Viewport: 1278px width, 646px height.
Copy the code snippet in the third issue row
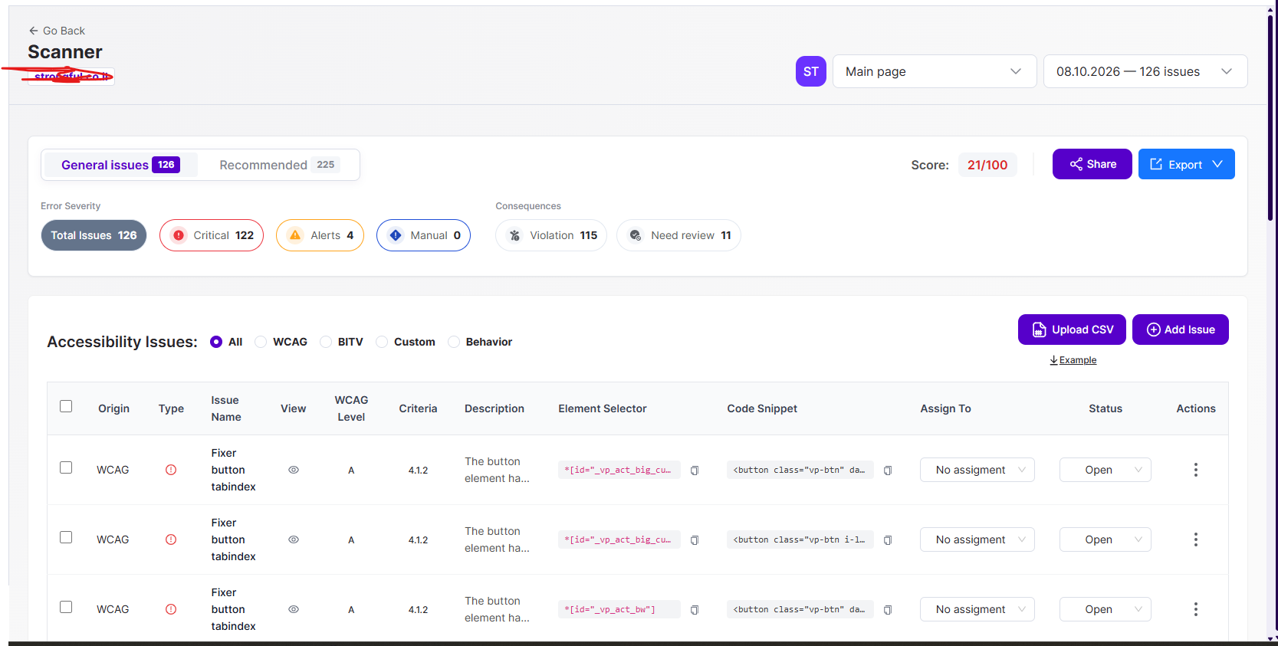[888, 610]
